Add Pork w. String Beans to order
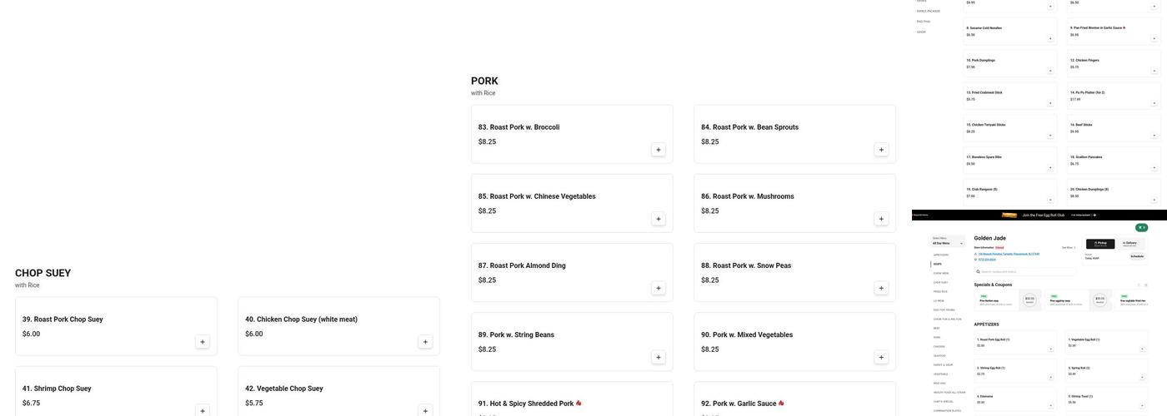1167x416 pixels. (658, 358)
